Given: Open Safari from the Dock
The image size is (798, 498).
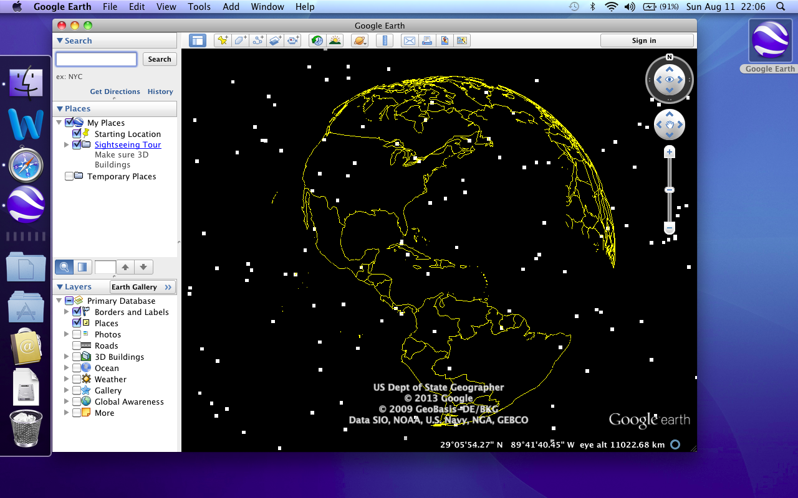Looking at the screenshot, I should 26,165.
